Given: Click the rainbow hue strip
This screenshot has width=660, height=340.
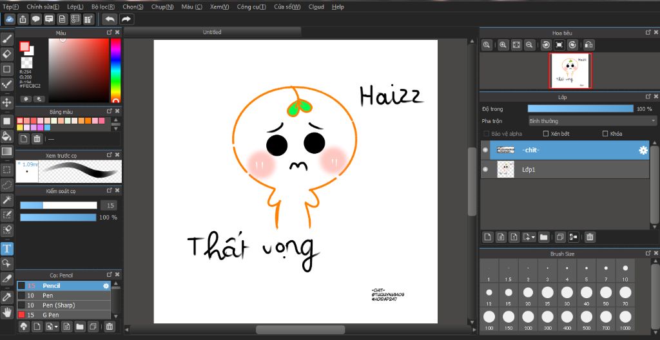Looking at the screenshot, I should [115, 71].
